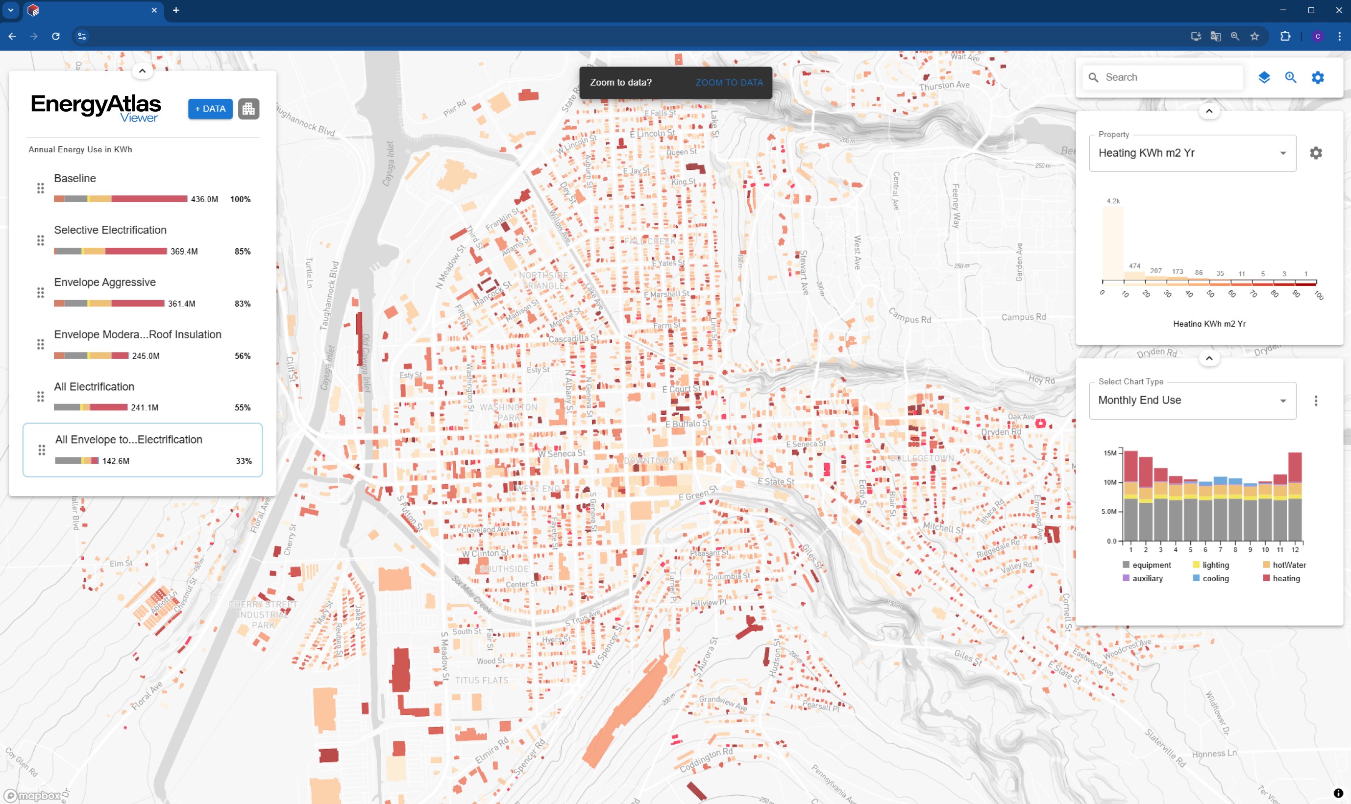The image size is (1351, 804).
Task: Click the + DATA button
Action: [x=210, y=108]
